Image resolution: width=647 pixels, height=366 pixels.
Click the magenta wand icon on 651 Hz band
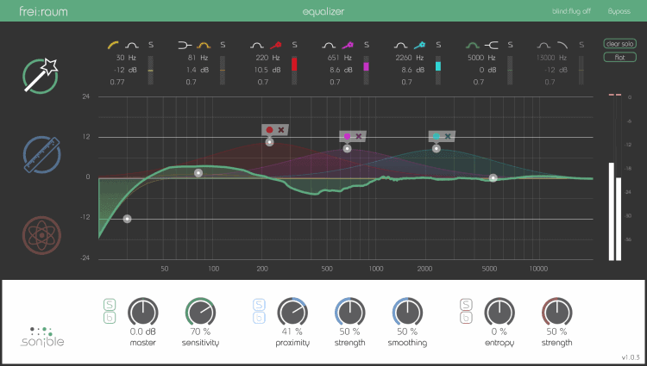(348, 45)
